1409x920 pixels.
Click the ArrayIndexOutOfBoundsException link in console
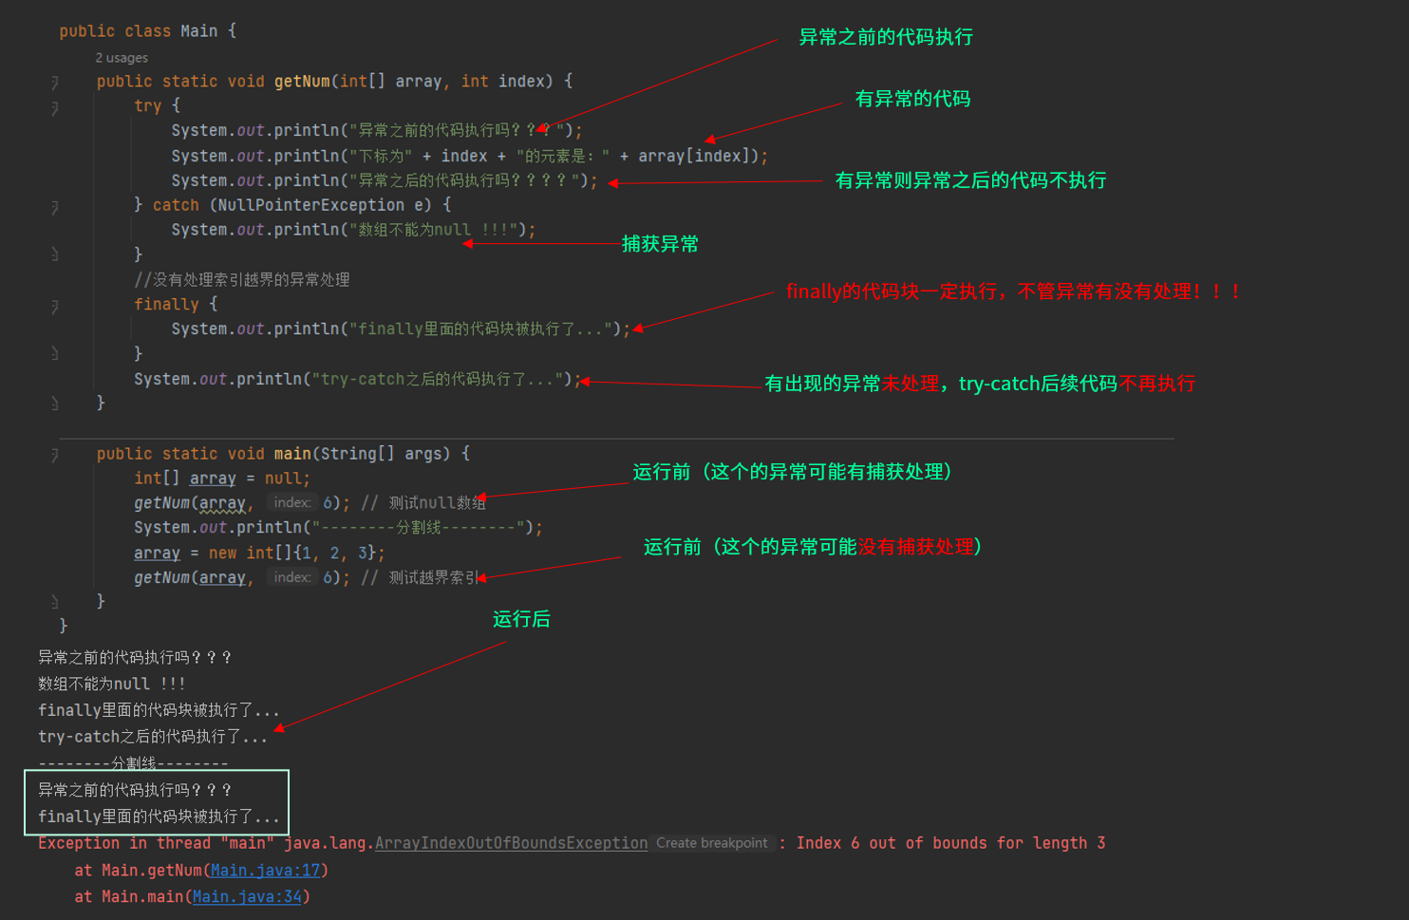pos(511,843)
